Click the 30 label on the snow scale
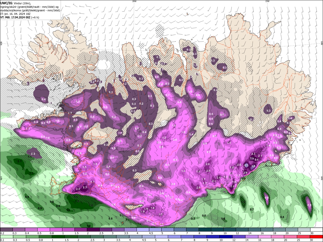The height and width of the screenshot is (242, 323). (x=312, y=233)
